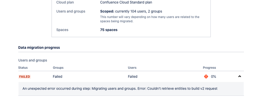The image size is (269, 102).
Task: Click the Progress column header
Action: point(209,68)
